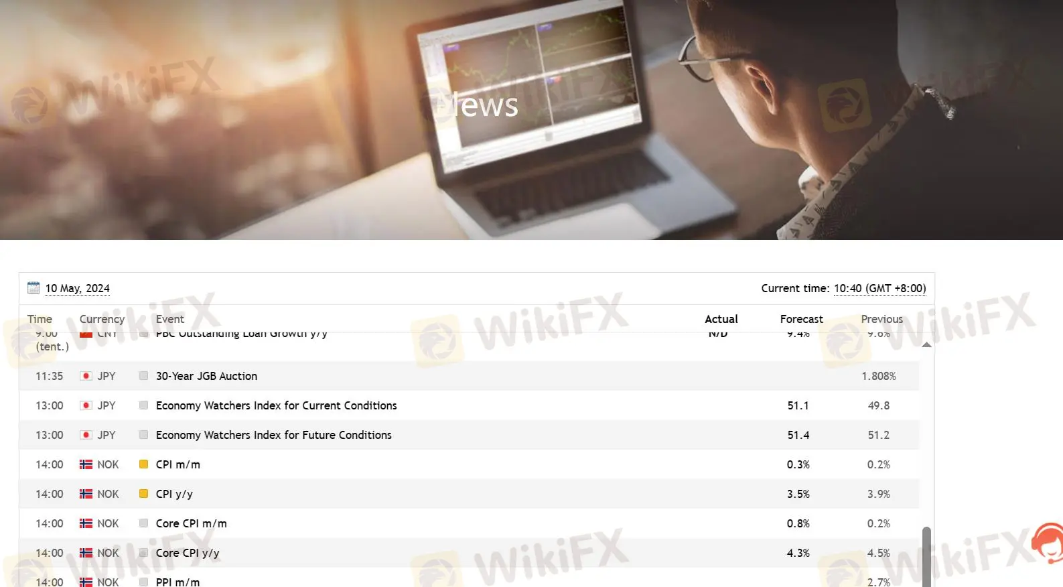Click the Japan flag on the Future Conditions row
1063x587 pixels.
[x=86, y=435]
